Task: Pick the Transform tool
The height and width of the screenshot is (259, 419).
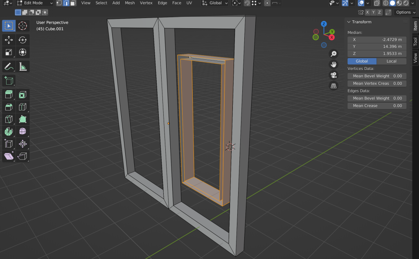Action: point(23,52)
